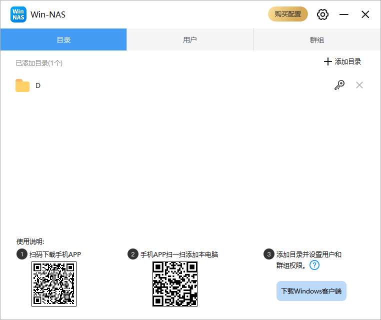Screen dimensions: 381x320
Task: Click the step 2 number circle
Action: tap(132, 254)
